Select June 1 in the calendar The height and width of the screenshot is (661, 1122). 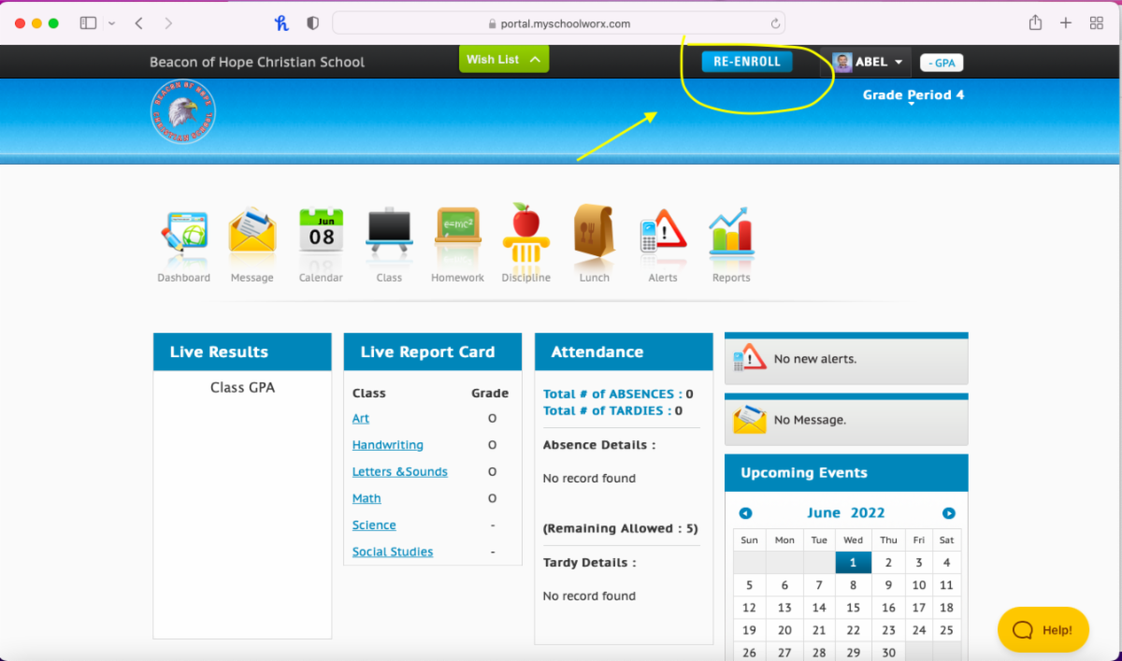[853, 562]
